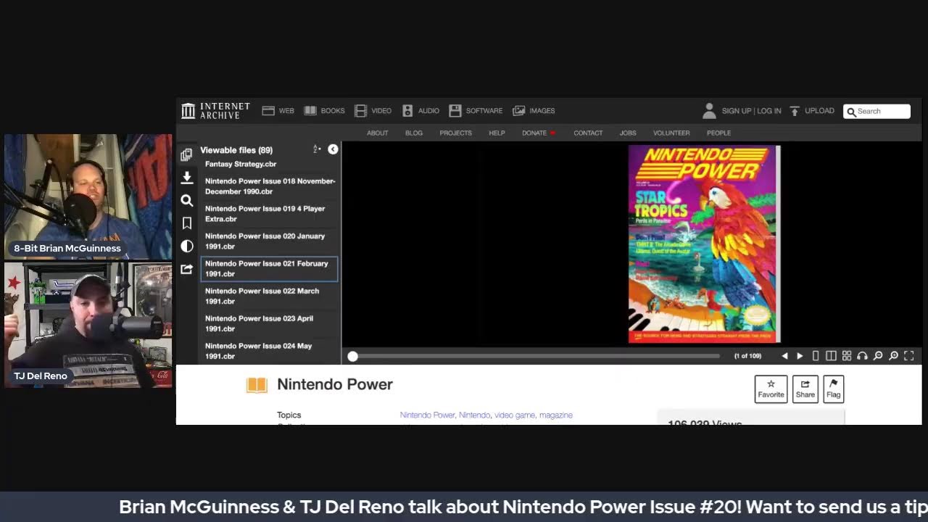Select Nintendo Power Issue 023 April 1991

coord(269,324)
